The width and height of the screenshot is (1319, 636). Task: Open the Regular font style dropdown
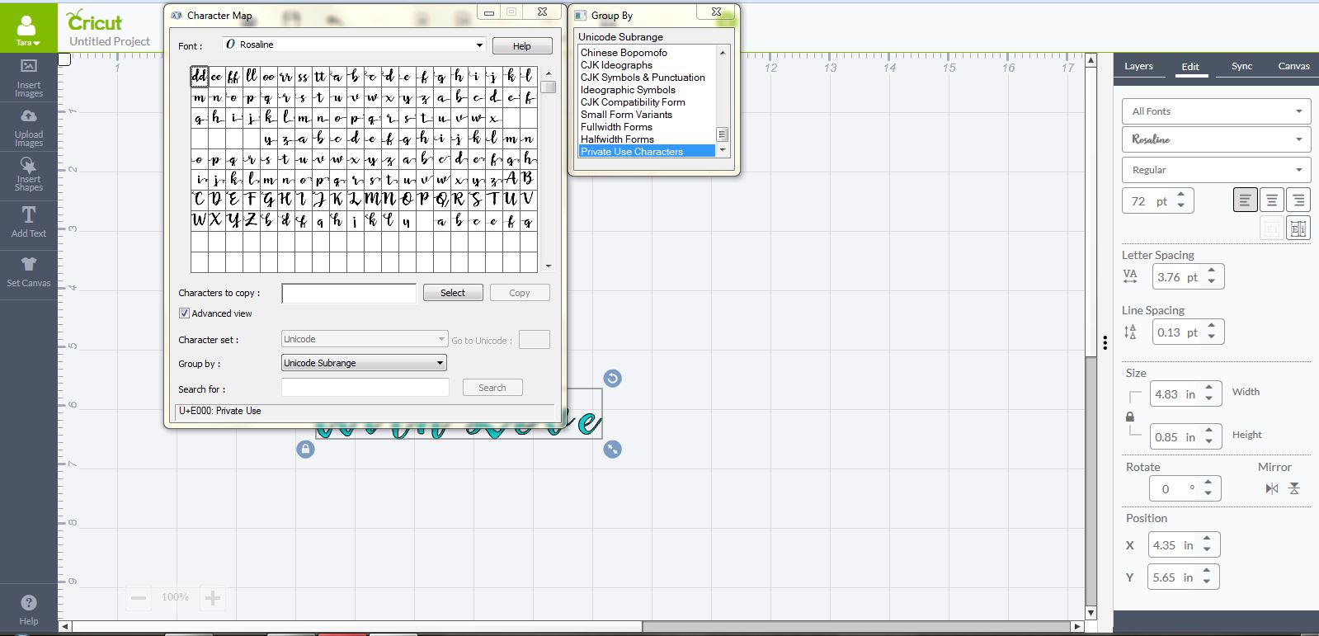(1216, 170)
